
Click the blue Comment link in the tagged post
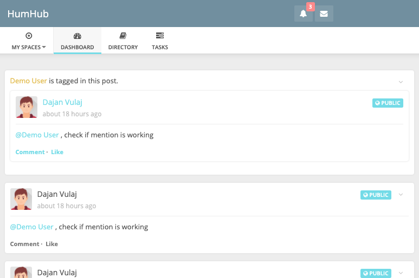point(30,152)
